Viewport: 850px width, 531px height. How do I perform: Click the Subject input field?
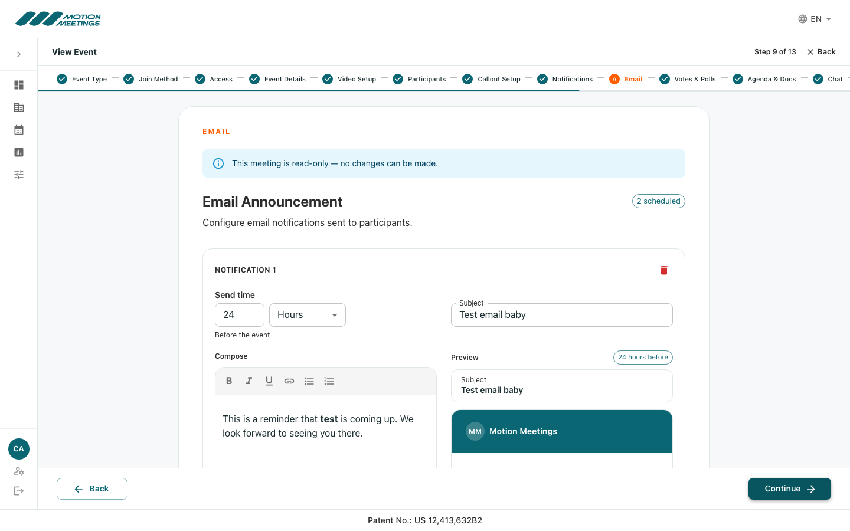pos(562,315)
